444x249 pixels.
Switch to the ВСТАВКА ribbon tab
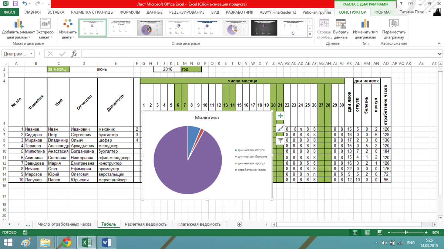point(56,12)
